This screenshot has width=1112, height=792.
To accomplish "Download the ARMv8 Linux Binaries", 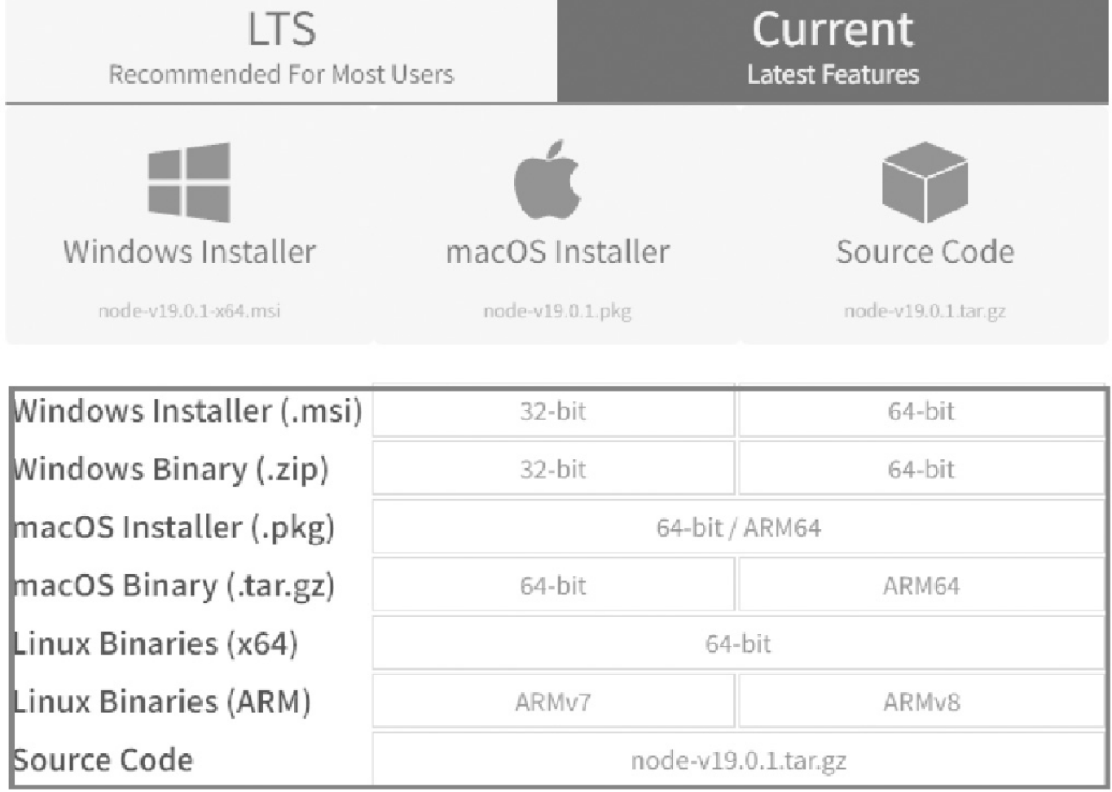I will pos(921,702).
